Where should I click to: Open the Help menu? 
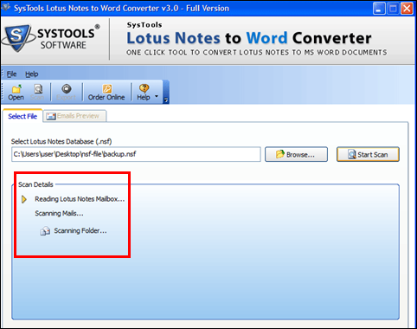coord(32,74)
